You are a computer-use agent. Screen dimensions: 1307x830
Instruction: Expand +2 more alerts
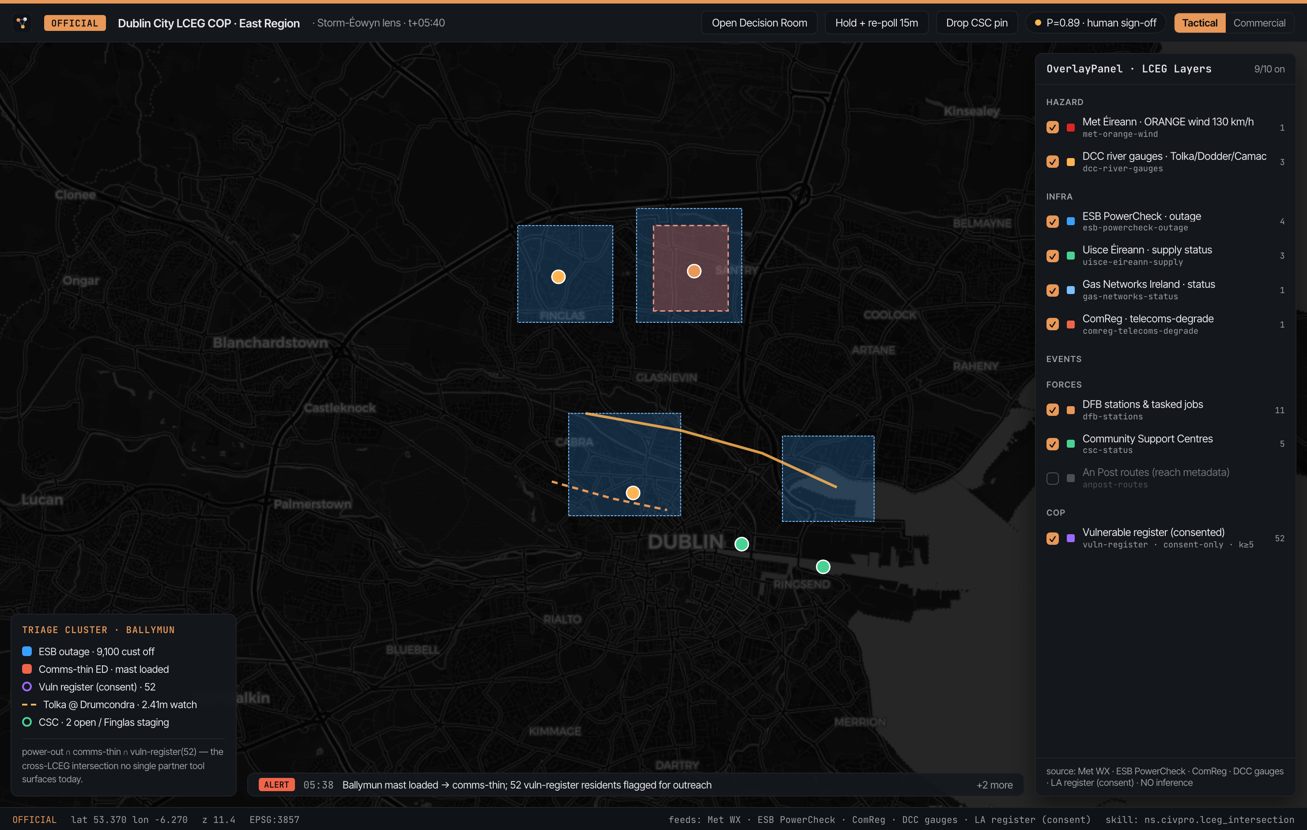[x=994, y=785]
